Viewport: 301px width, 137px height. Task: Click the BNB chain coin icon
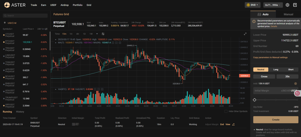coord(248,5)
